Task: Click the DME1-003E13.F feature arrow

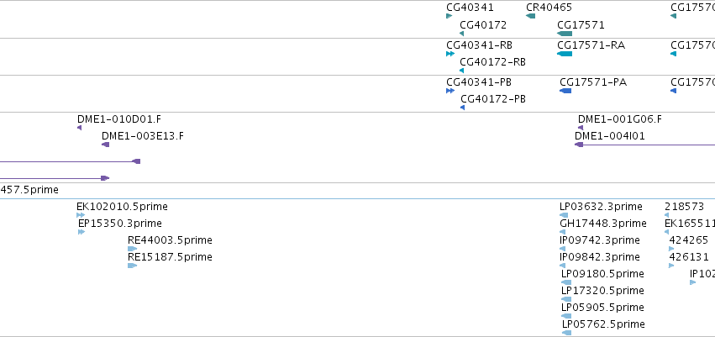Action: point(105,145)
